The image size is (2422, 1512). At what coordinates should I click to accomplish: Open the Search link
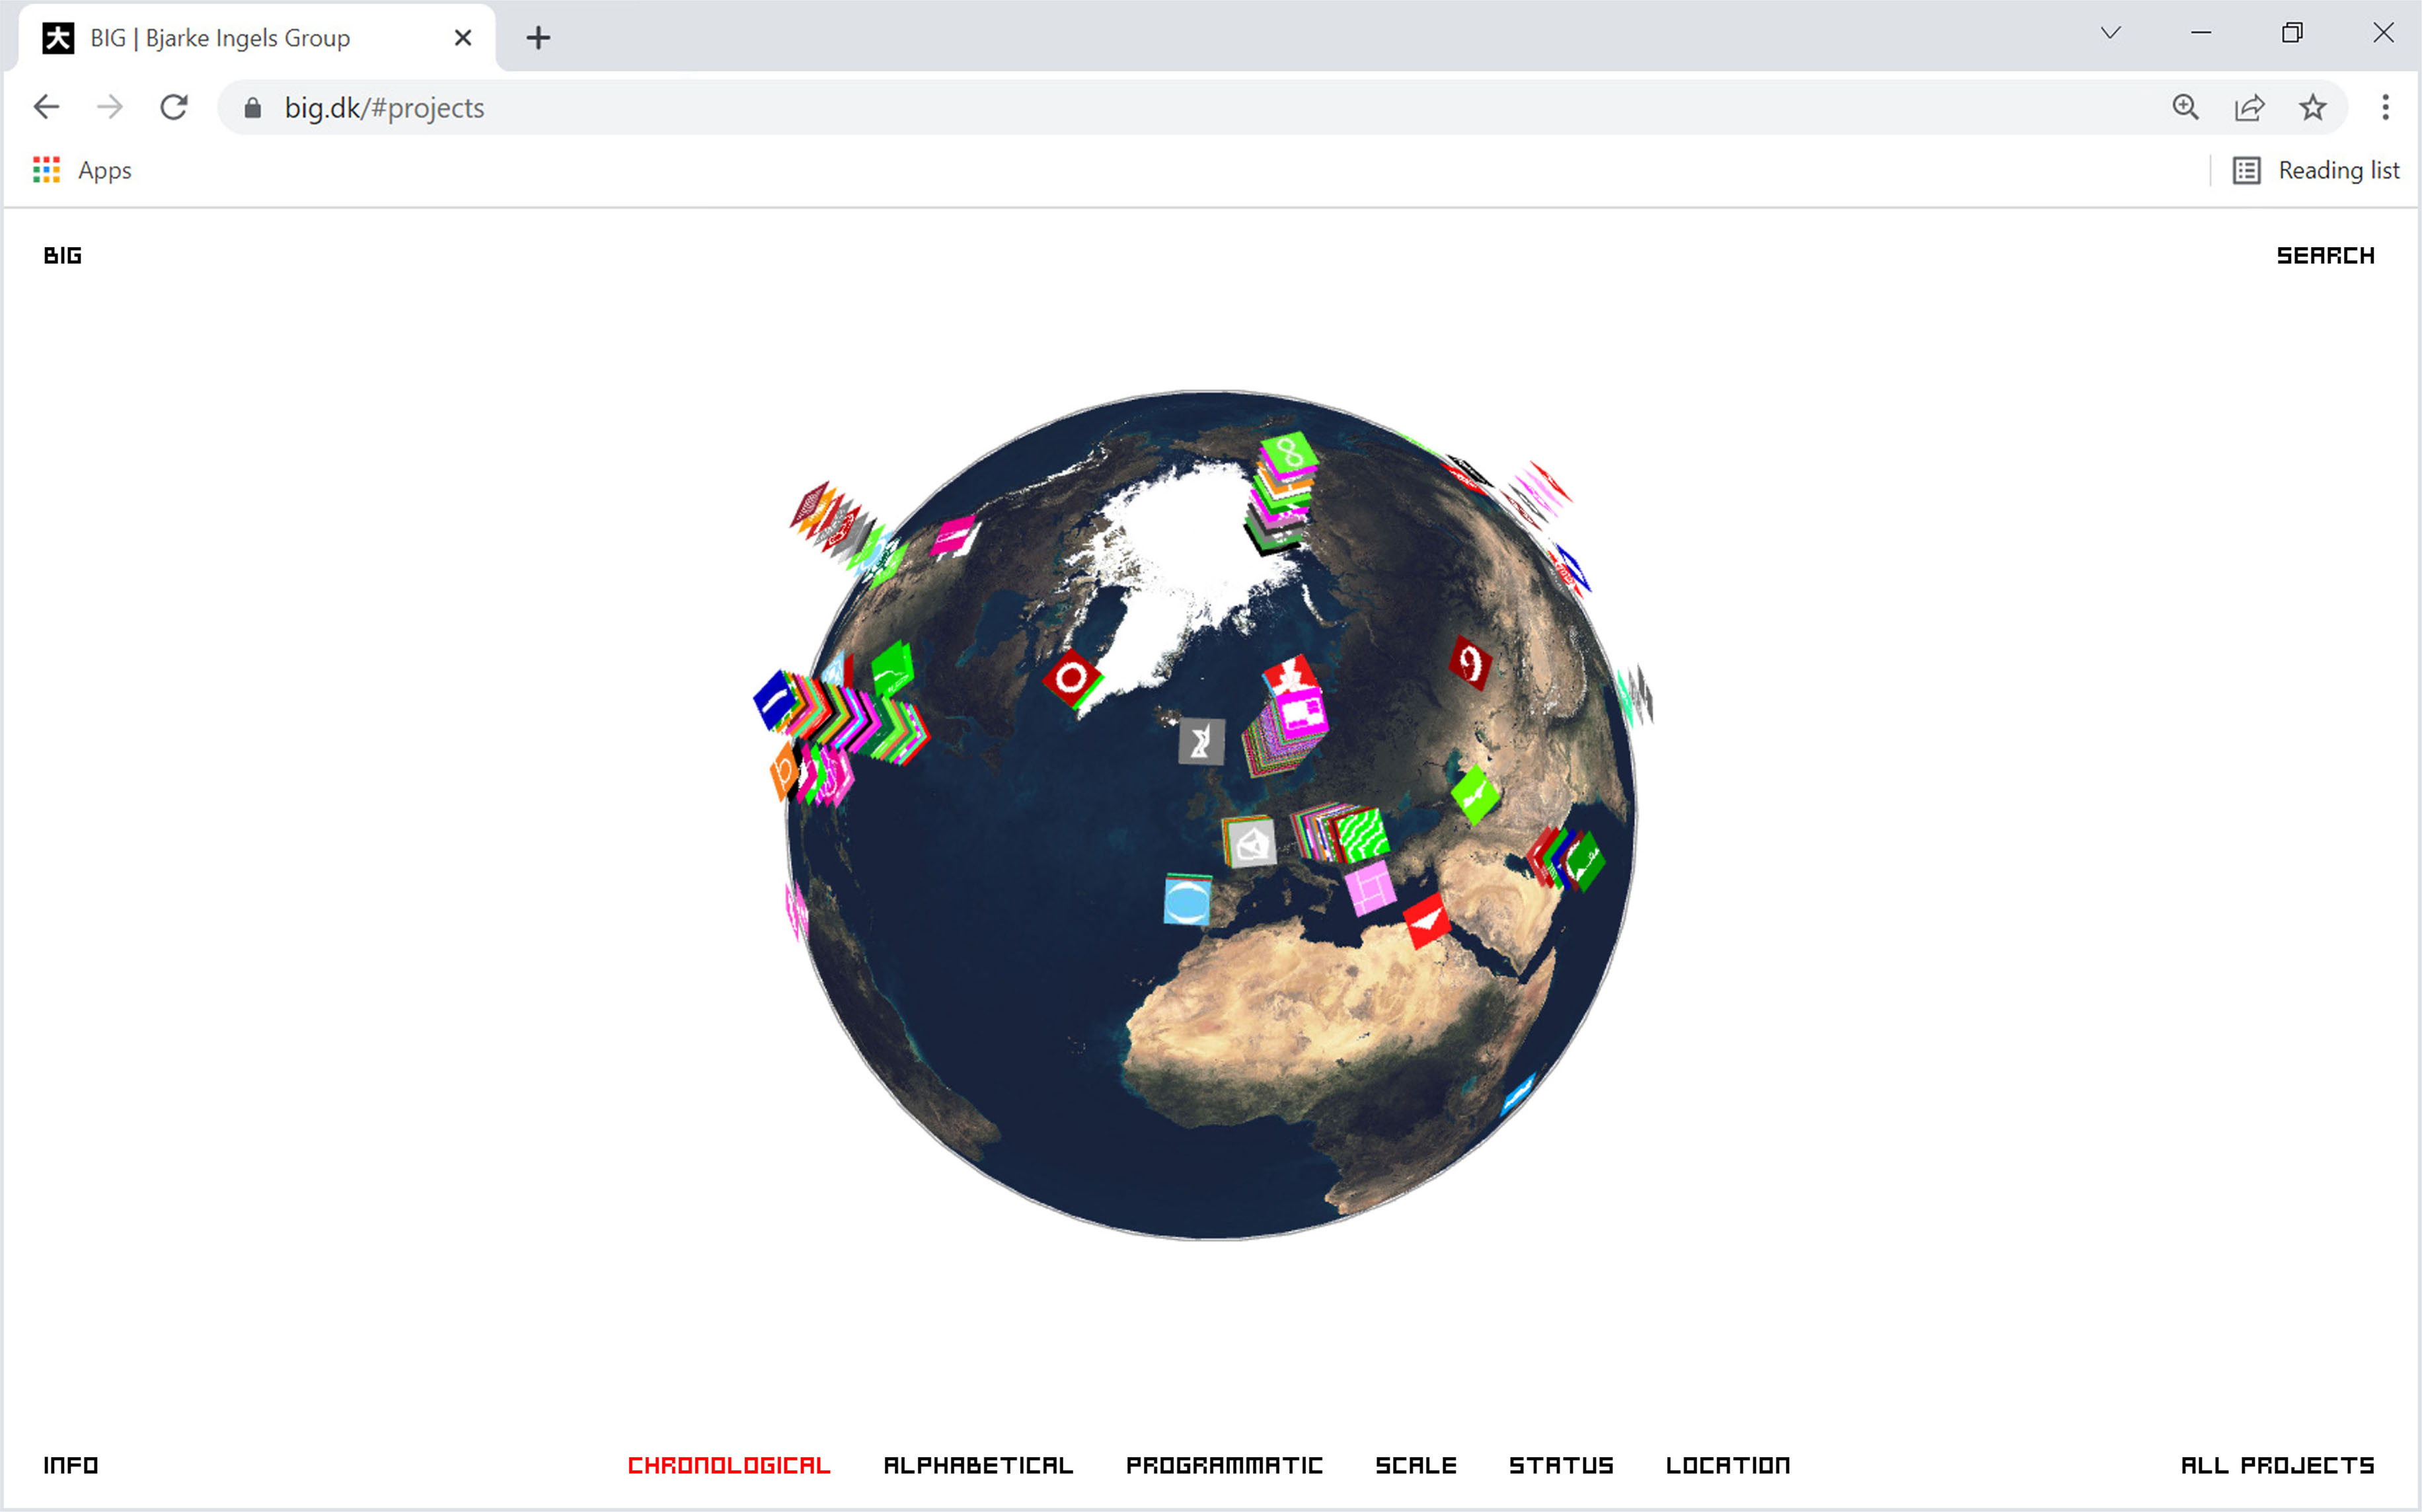(2325, 255)
